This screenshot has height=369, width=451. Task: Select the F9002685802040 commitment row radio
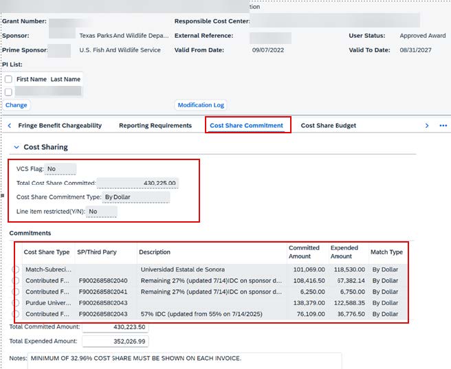(16, 280)
